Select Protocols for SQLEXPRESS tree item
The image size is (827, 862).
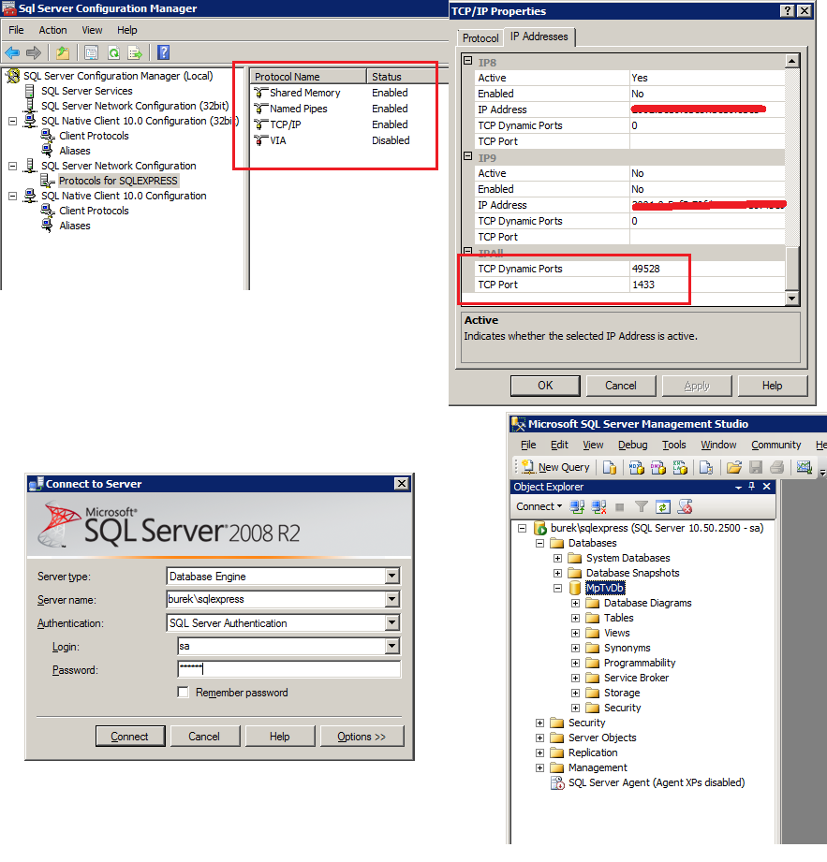[x=118, y=181]
